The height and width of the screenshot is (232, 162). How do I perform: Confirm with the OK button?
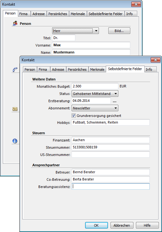click(x=96, y=225)
